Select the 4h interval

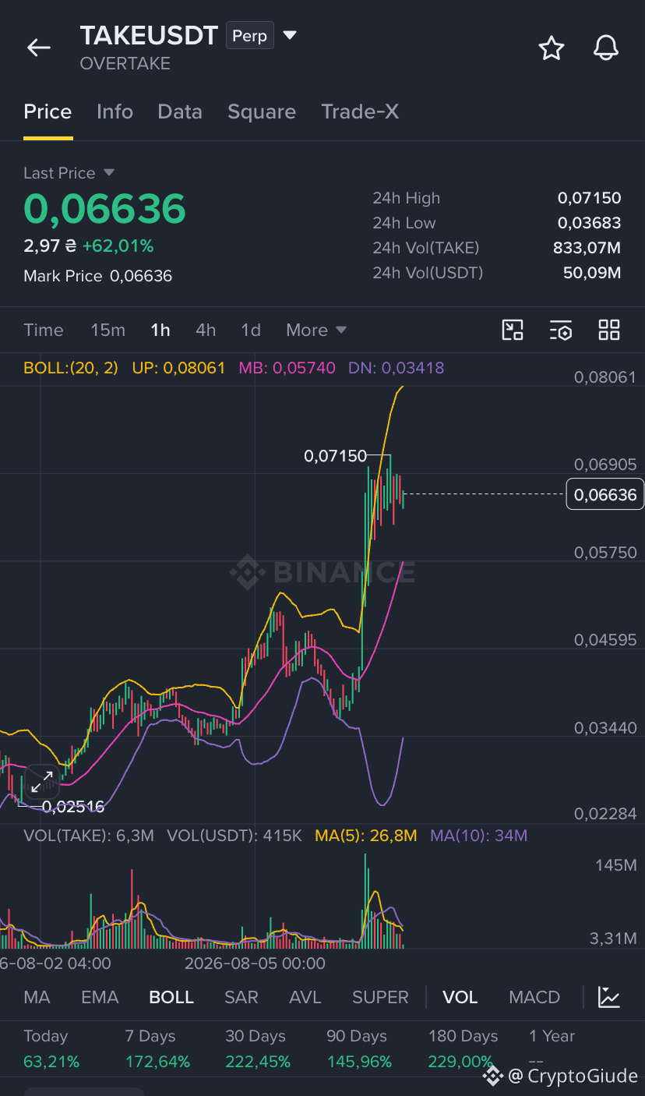[x=206, y=330]
